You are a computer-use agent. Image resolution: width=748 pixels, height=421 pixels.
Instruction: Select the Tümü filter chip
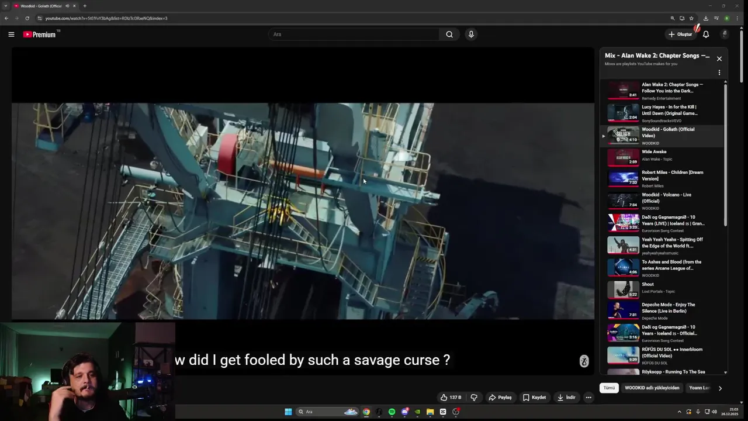coord(609,388)
